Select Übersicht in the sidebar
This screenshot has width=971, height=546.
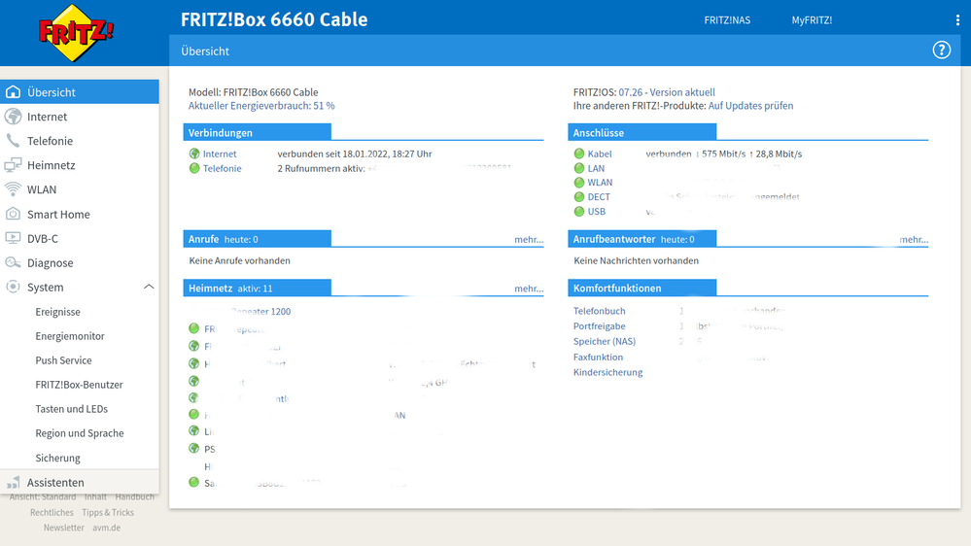(x=80, y=92)
